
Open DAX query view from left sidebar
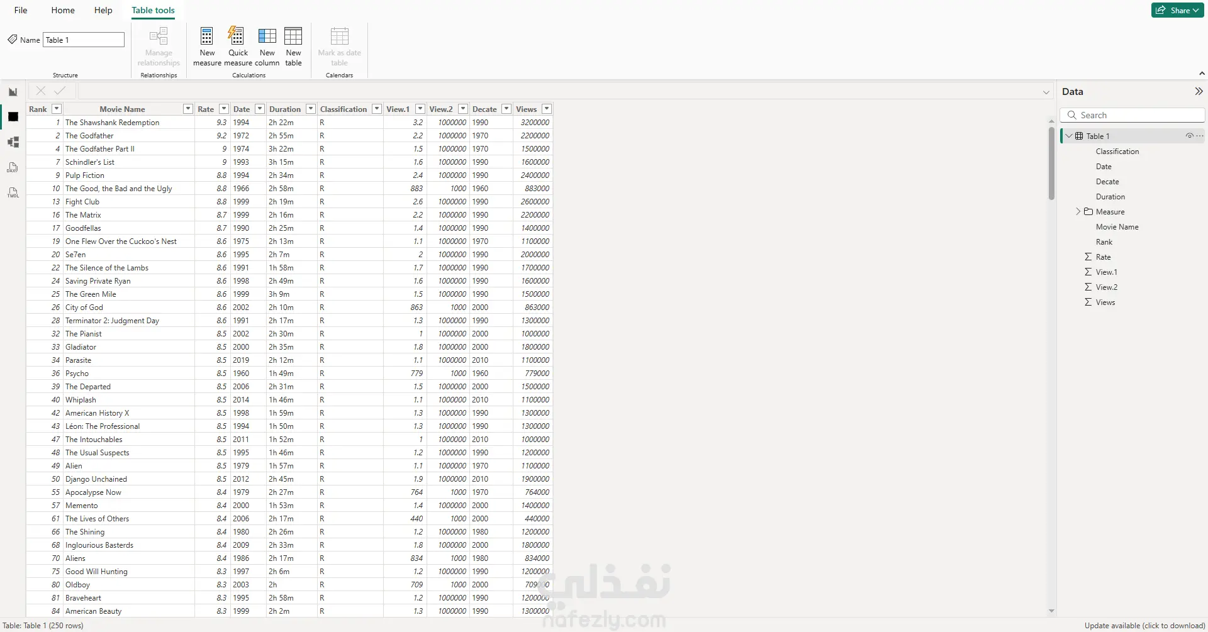coord(13,167)
